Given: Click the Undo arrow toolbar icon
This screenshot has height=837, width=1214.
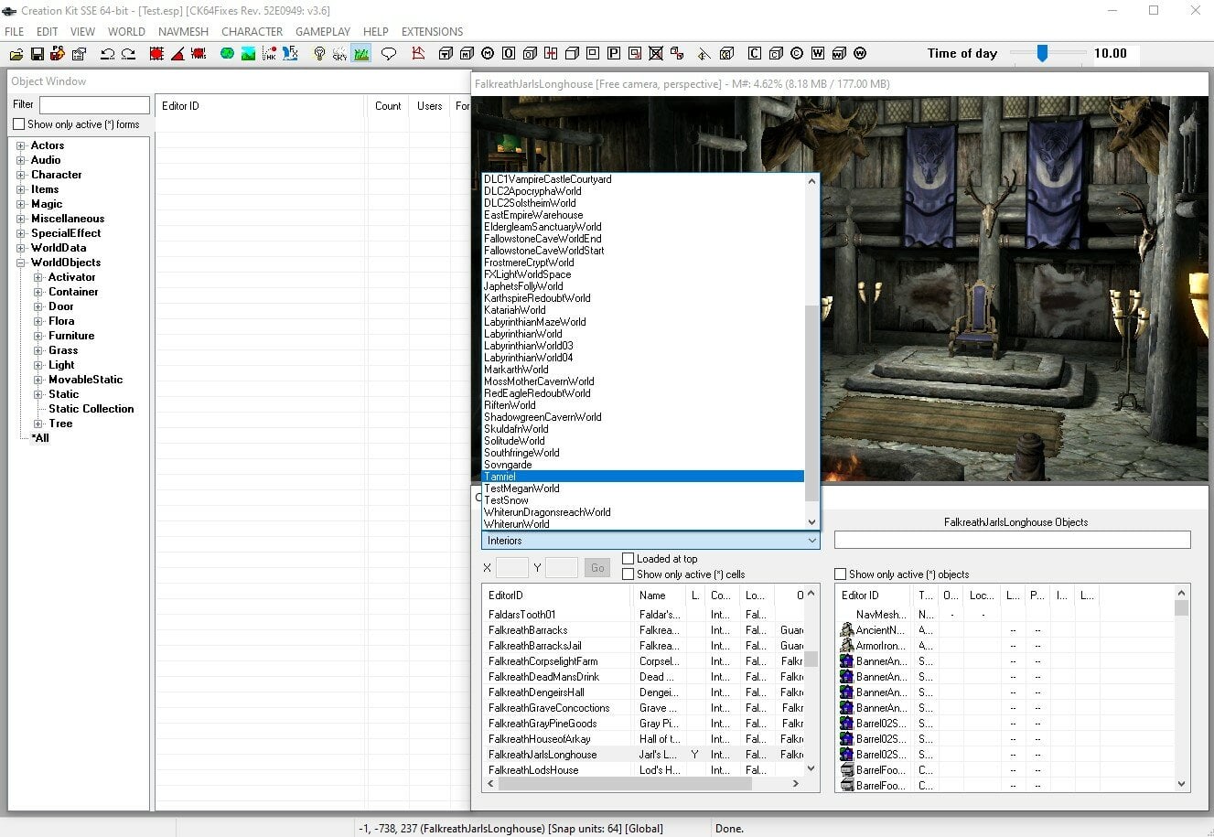Looking at the screenshot, I should click(107, 54).
